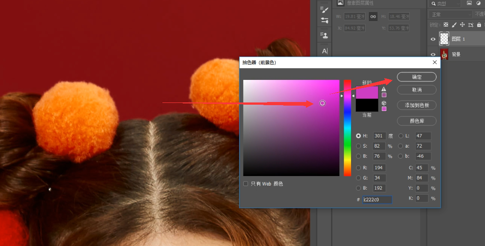Click the M field showing 84
485x246 pixels.
click(422, 178)
